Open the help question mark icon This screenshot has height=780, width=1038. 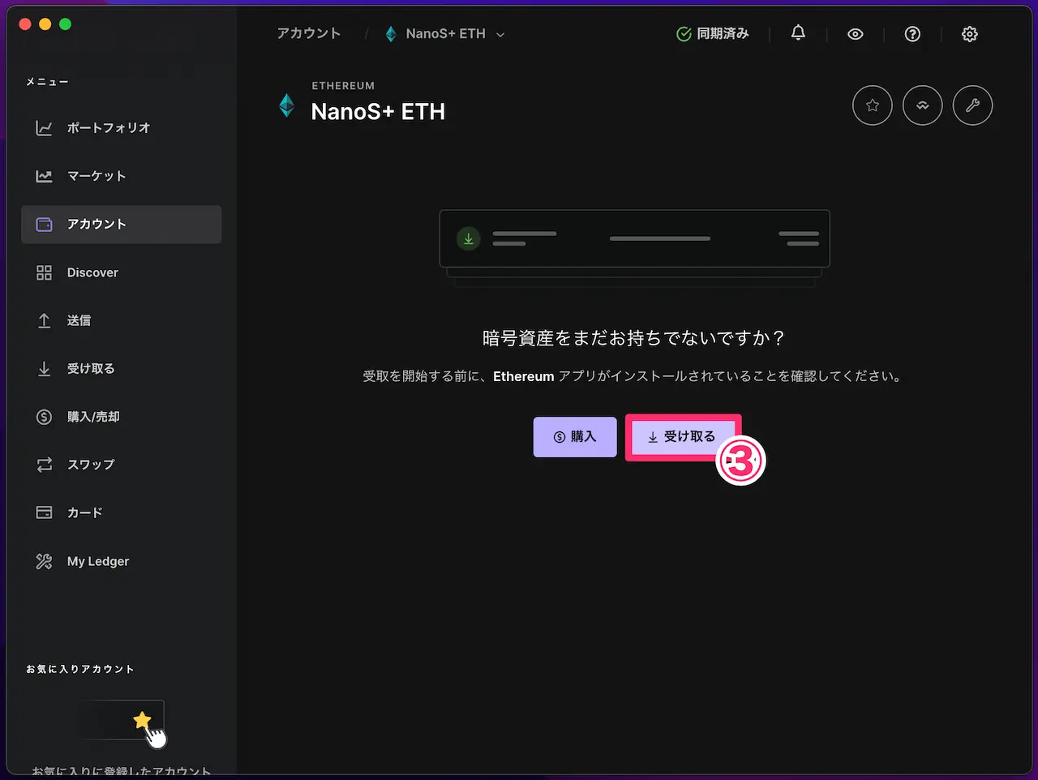click(912, 34)
